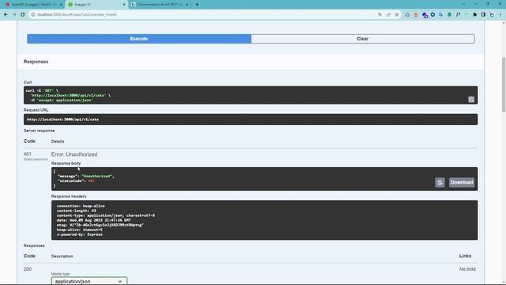Viewport: 506px width, 285px height.
Task: Open the browser Extensions puzzle menu
Action: click(x=474, y=14)
